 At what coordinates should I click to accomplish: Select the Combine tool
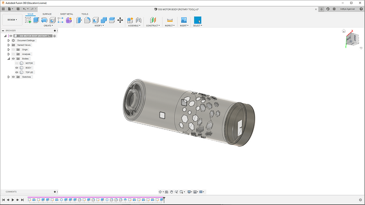(104, 20)
